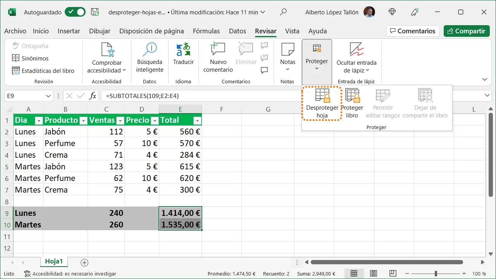Insert function using fx icon

click(x=93, y=96)
